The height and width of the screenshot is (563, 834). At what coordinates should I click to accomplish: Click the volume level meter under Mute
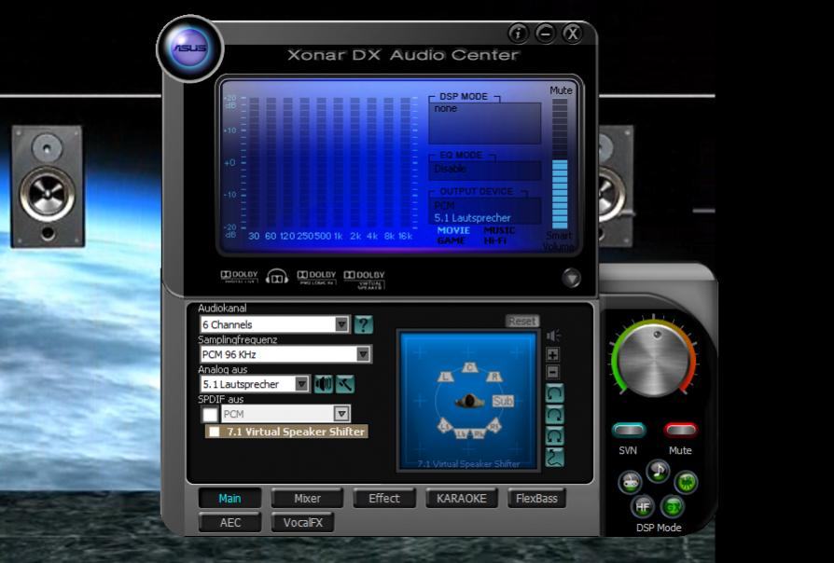click(560, 164)
